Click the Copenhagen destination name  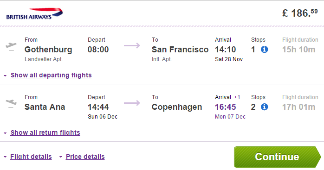(x=177, y=107)
